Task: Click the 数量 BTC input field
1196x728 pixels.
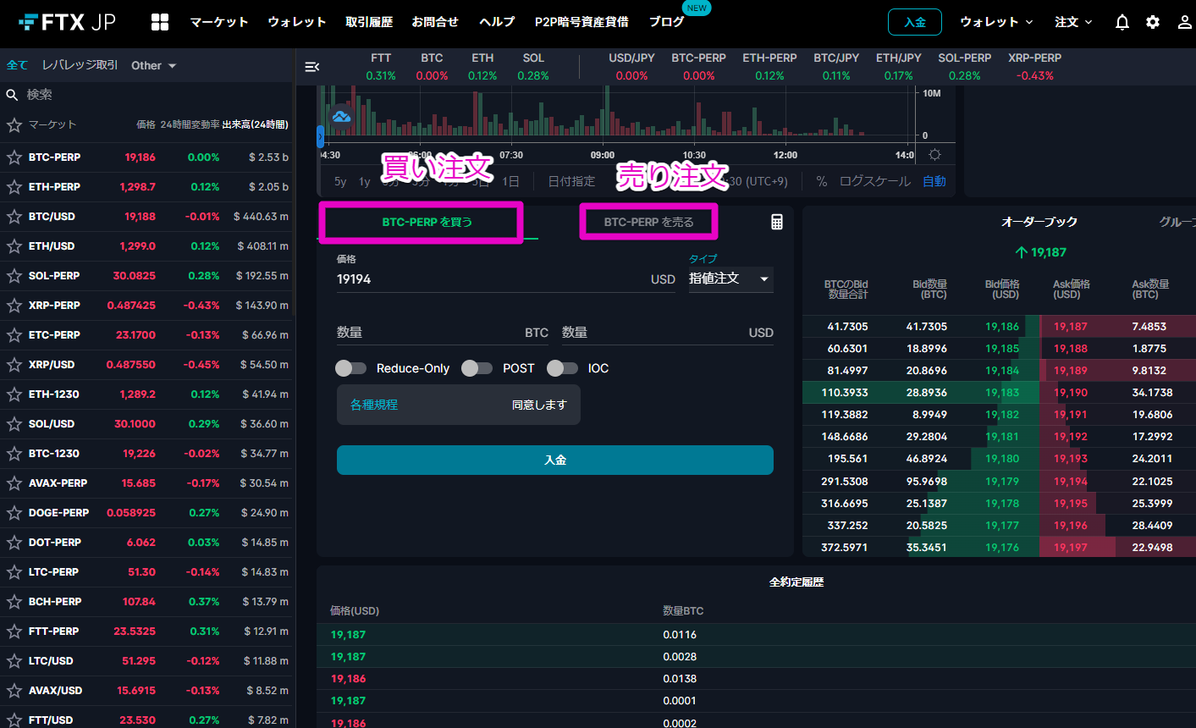Action: [443, 333]
